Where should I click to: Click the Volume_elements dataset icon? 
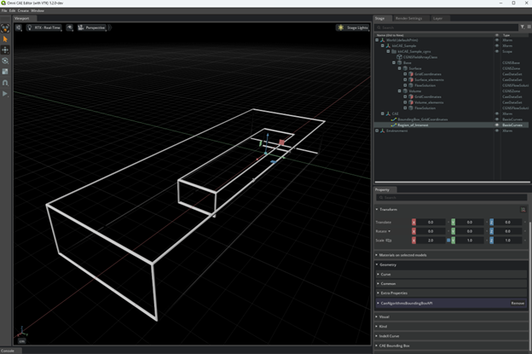pyautogui.click(x=411, y=102)
